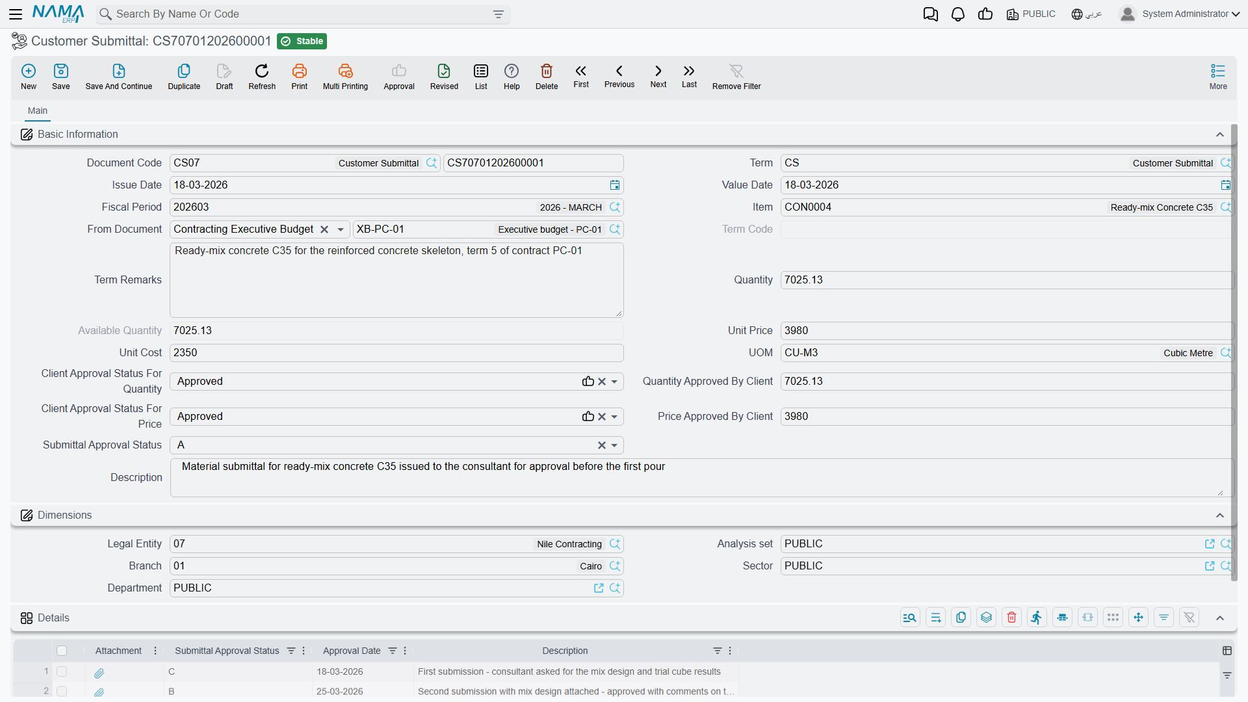
Task: Delete this submittal
Action: (547, 76)
